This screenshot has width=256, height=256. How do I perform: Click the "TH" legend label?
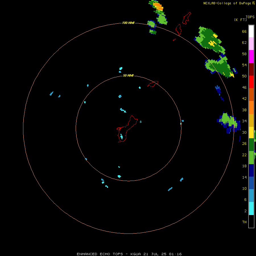pos(244,222)
